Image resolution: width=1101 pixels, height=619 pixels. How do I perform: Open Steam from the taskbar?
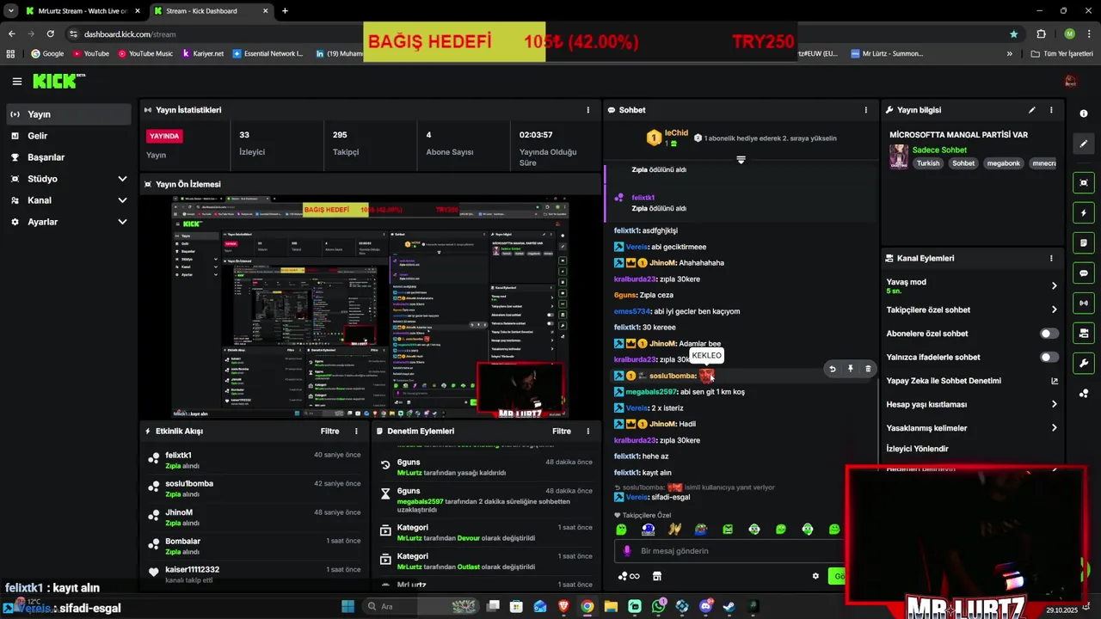coord(729,606)
